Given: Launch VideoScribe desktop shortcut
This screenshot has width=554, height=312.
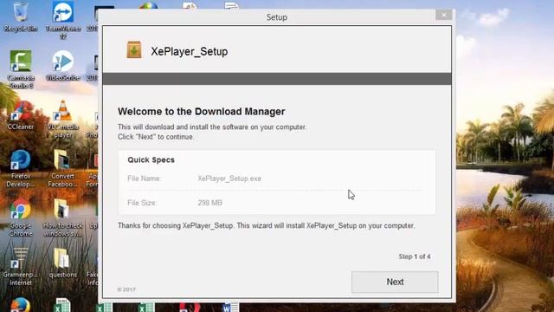Looking at the screenshot, I should click(63, 66).
